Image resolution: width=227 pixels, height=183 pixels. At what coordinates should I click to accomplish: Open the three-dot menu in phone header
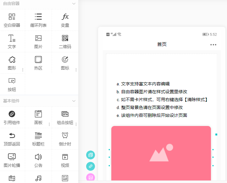pos(213,45)
